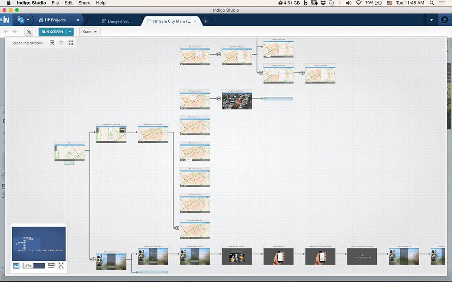452x282 pixels.
Task: Open the Start screen dropdown
Action: tap(89, 32)
